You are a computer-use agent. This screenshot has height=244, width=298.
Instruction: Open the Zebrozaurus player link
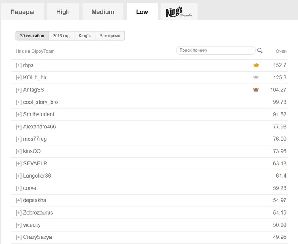[38, 213]
